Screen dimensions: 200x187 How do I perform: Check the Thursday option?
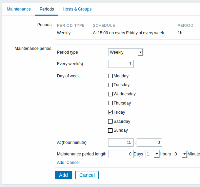pyautogui.click(x=110, y=103)
